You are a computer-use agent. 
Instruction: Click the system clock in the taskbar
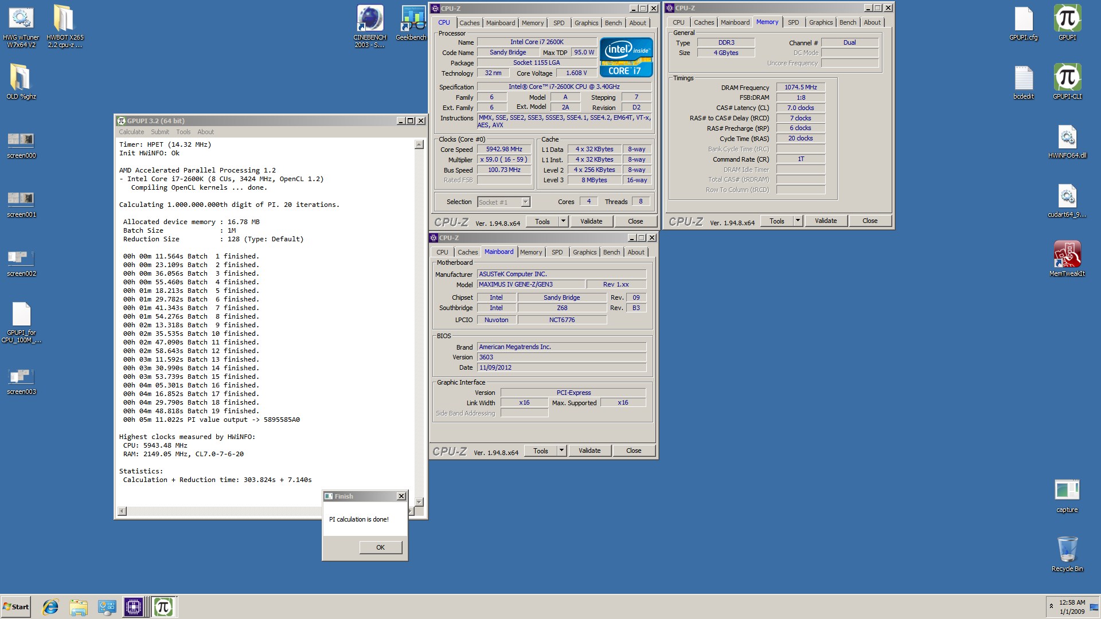pos(1072,607)
